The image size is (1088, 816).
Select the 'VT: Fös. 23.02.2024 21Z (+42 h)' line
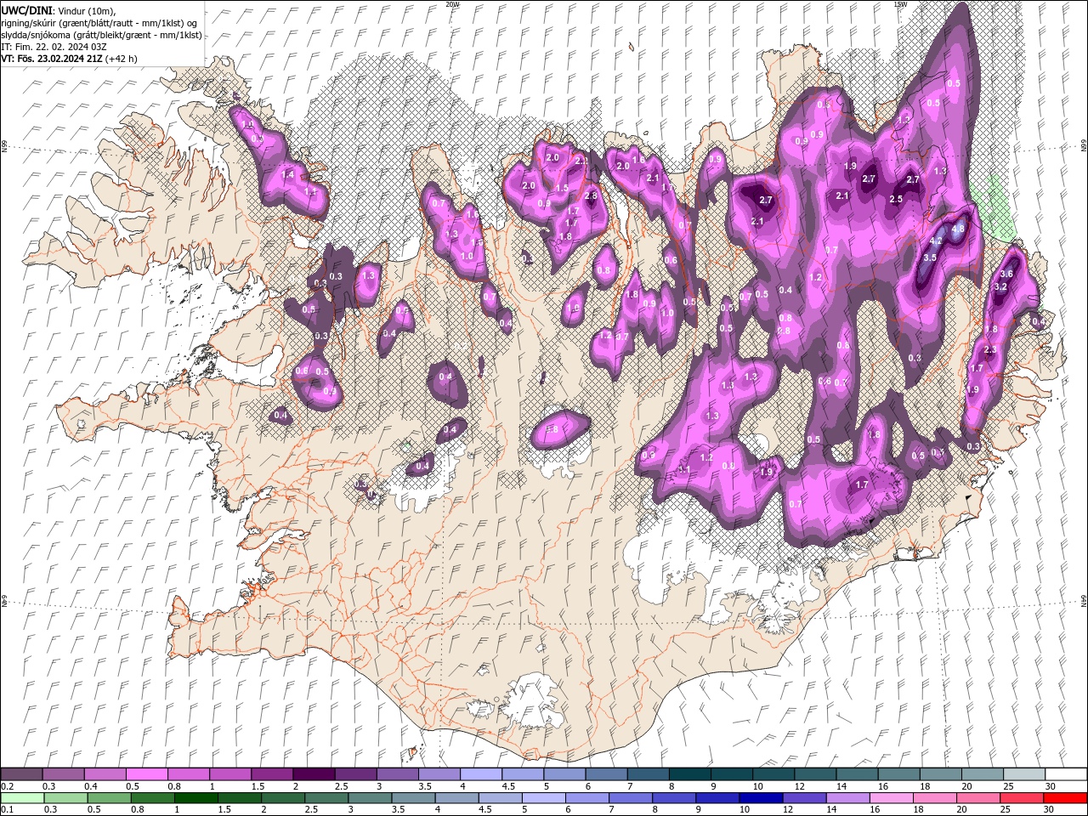[x=70, y=59]
